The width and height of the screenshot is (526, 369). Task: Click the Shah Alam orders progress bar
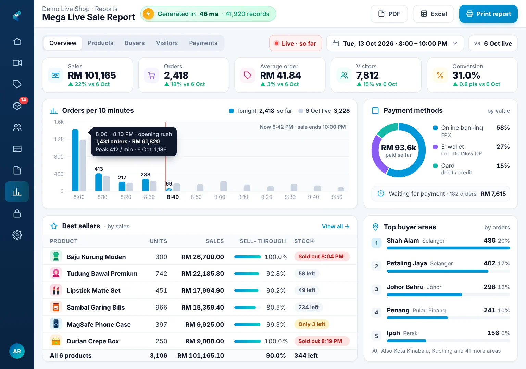point(448,248)
